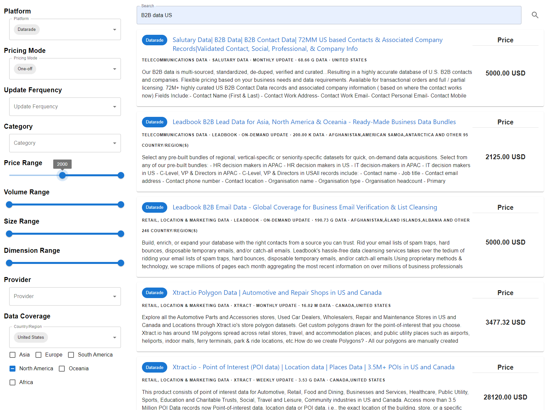Expand the Category dropdown
Screen dimensions: 552x410
click(65, 143)
